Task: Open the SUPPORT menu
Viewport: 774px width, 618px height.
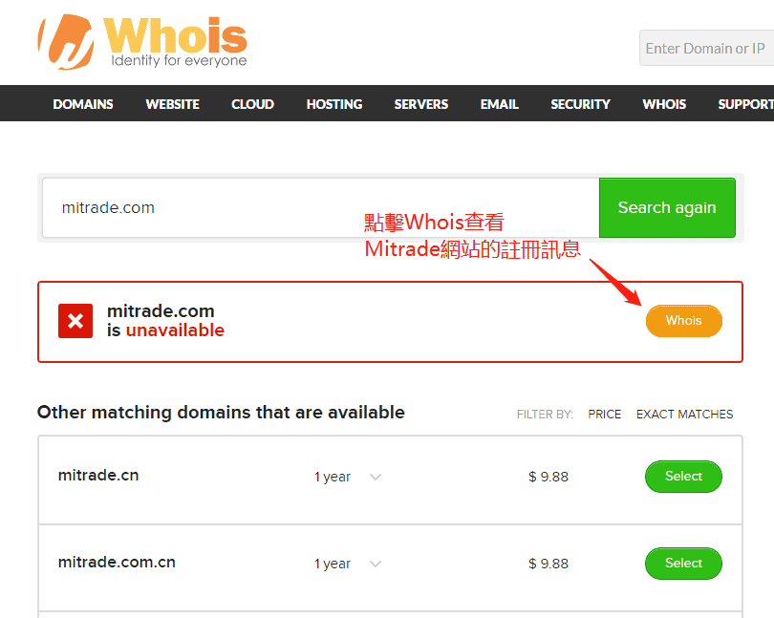Action: (746, 104)
